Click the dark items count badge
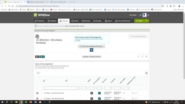The height and width of the screenshot is (104, 185). coord(37,57)
